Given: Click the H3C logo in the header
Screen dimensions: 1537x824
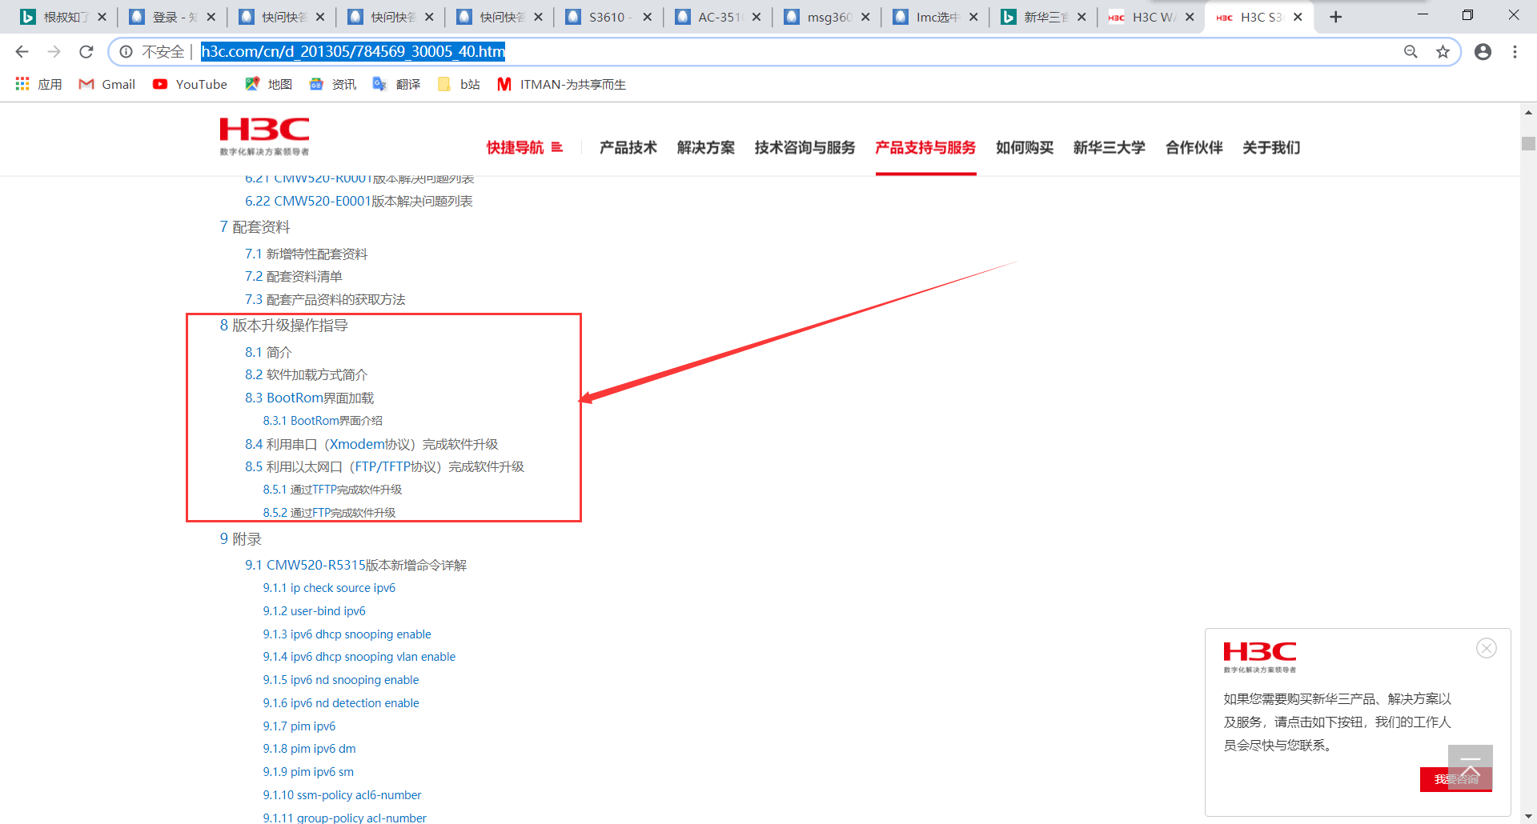Looking at the screenshot, I should tap(265, 136).
